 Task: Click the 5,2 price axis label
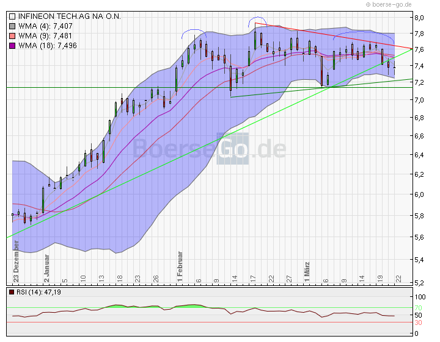point(419,283)
